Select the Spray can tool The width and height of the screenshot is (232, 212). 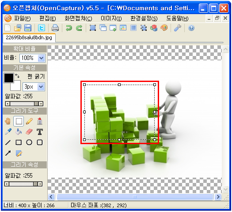(40, 121)
